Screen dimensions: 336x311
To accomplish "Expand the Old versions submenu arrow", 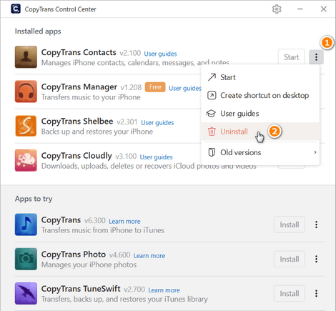I will 315,152.
